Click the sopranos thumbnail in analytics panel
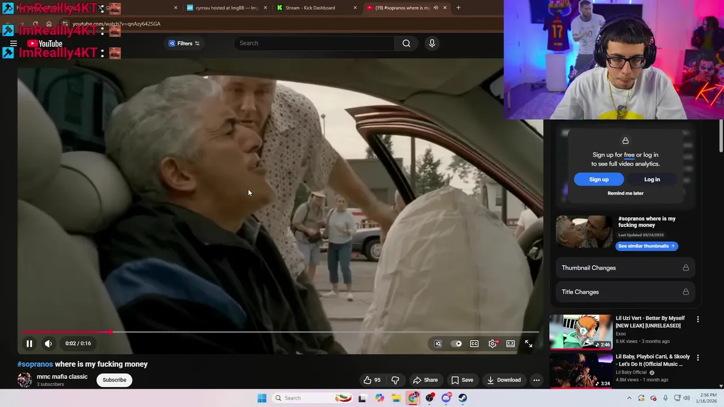The width and height of the screenshot is (724, 407). point(584,231)
